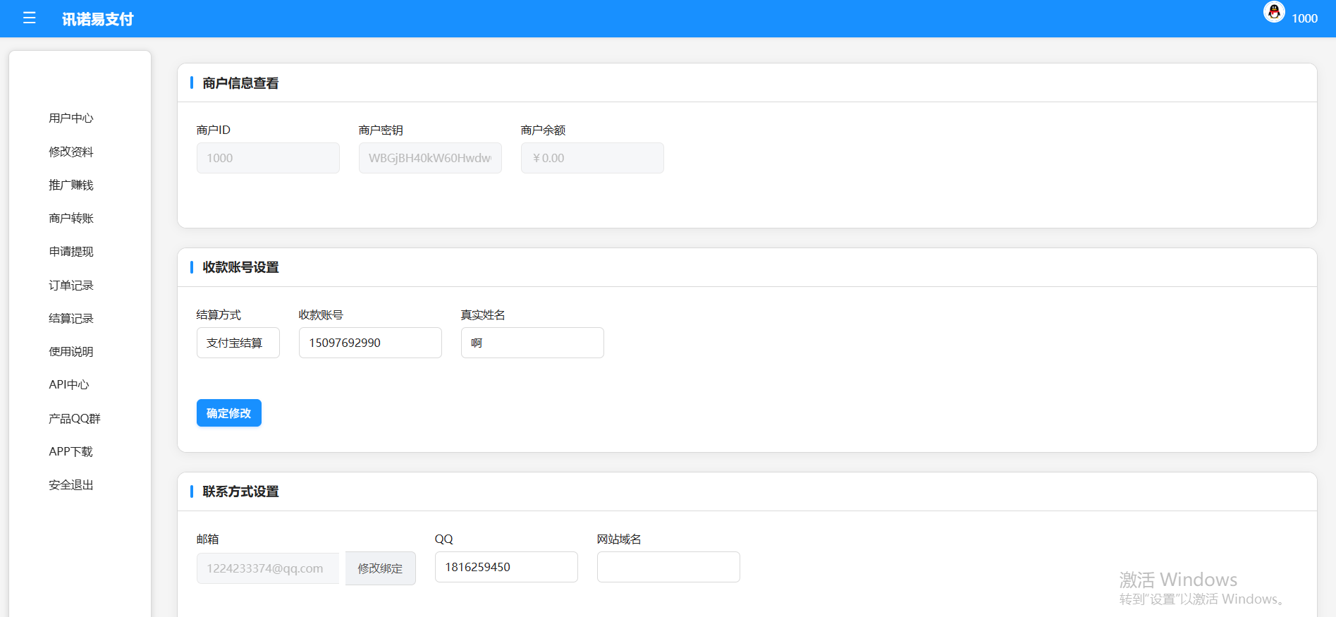Click the QQ penguin avatar icon
Viewport: 1336px width, 617px height.
click(x=1273, y=13)
